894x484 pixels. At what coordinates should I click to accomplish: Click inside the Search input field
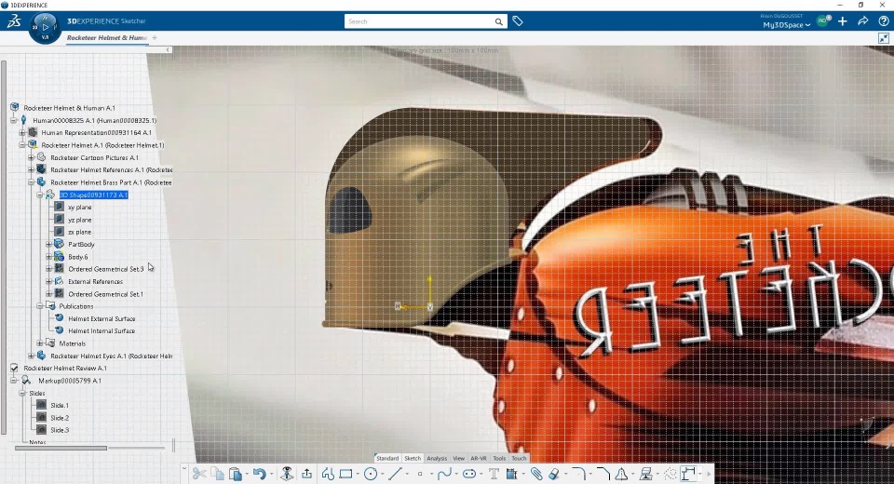tap(419, 21)
